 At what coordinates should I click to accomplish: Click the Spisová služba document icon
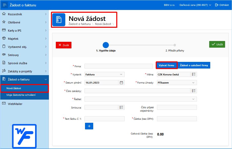point(4,63)
